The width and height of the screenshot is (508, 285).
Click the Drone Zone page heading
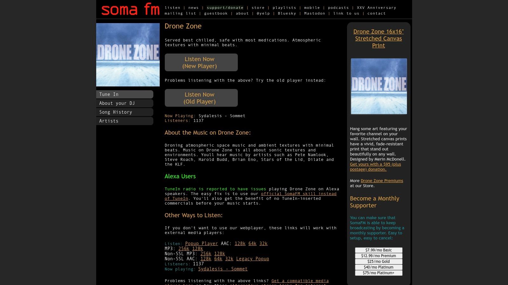click(x=183, y=26)
